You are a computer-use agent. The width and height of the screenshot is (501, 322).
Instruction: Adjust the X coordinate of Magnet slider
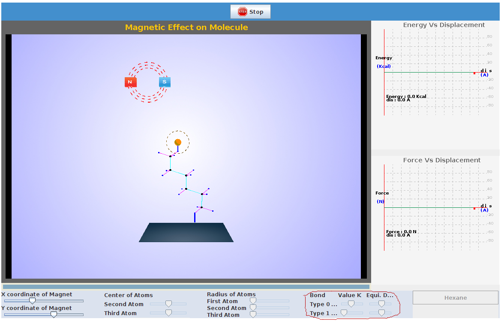pyautogui.click(x=44, y=301)
